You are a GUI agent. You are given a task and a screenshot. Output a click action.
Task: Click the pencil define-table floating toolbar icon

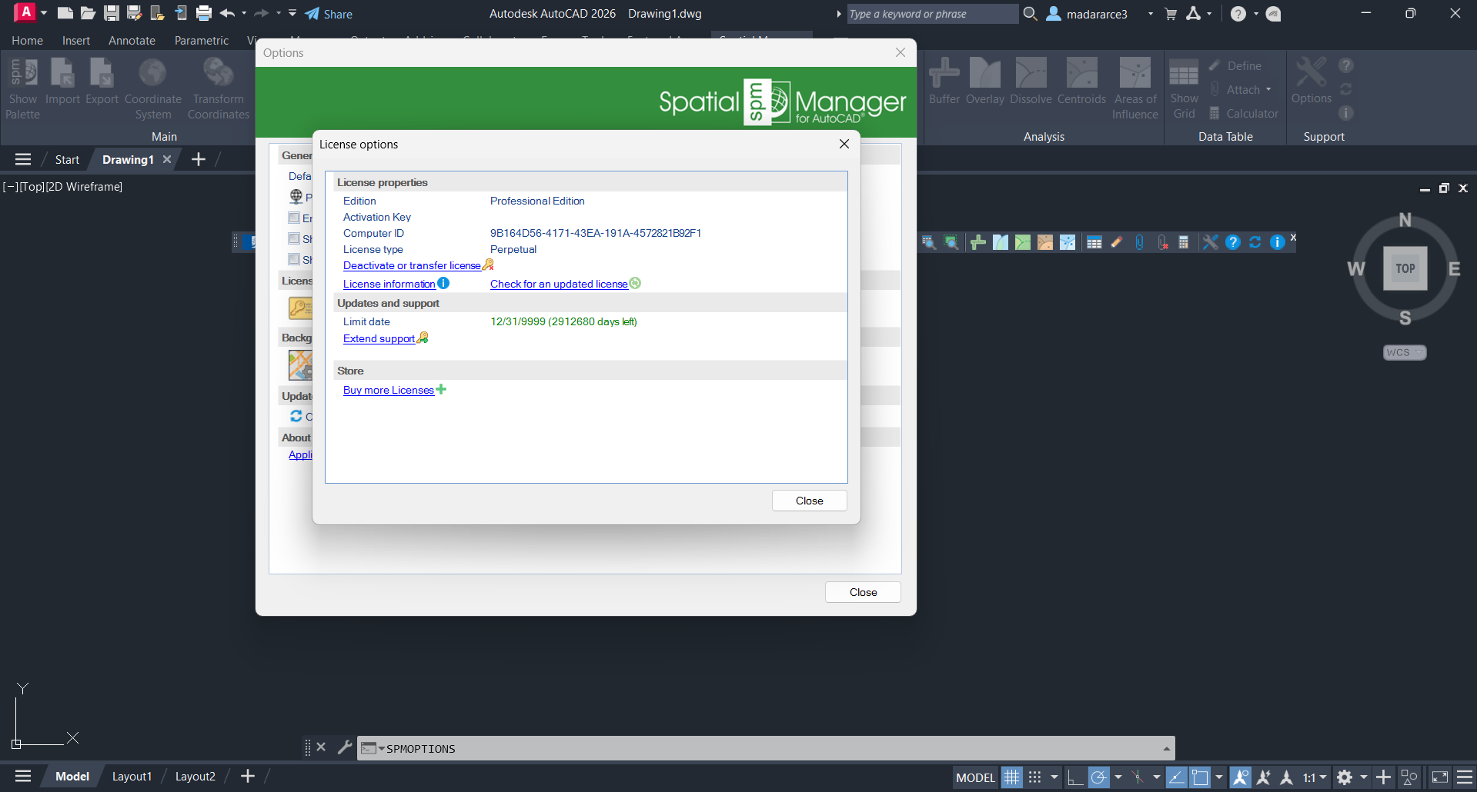pyautogui.click(x=1116, y=242)
